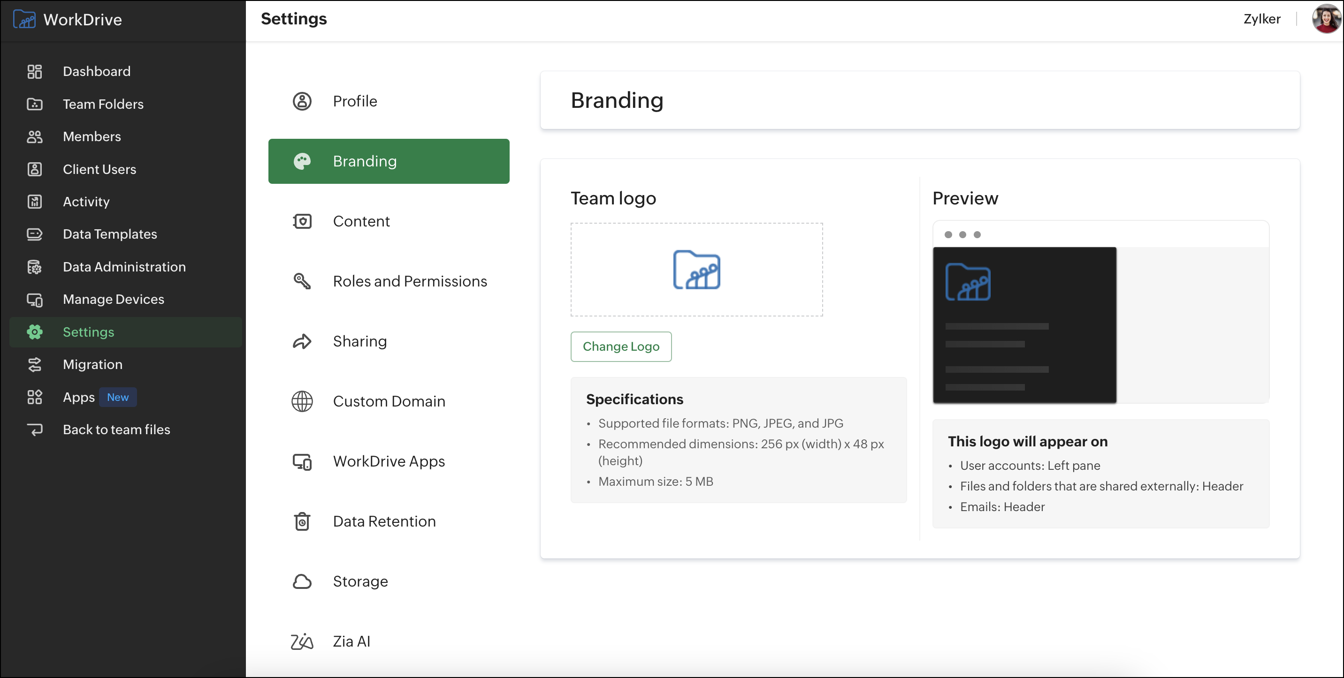Click the Branding palette icon

point(302,161)
